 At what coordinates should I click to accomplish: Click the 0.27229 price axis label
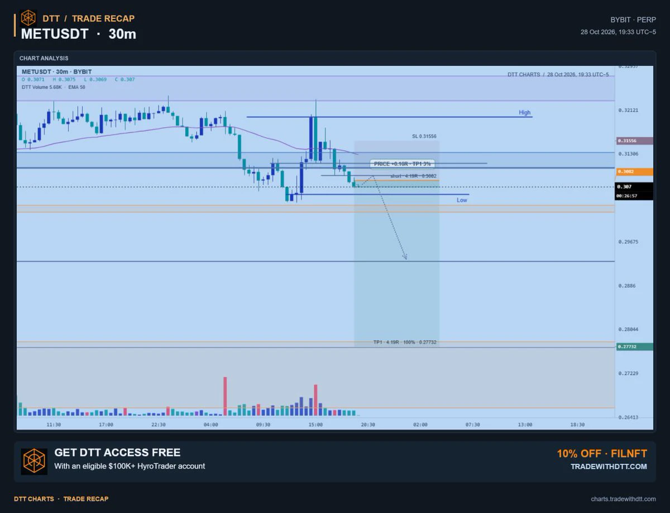coord(628,373)
